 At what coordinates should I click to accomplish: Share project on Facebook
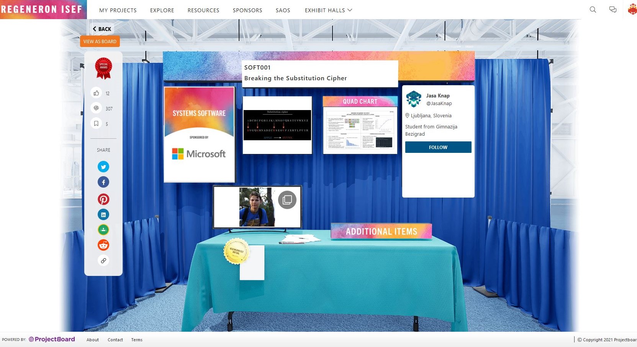coord(103,182)
